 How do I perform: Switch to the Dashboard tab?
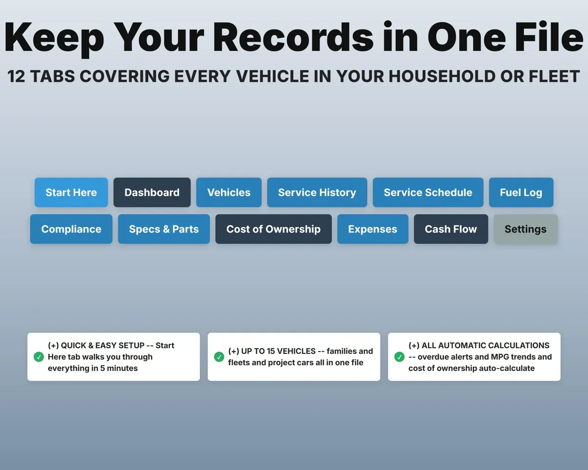[152, 192]
